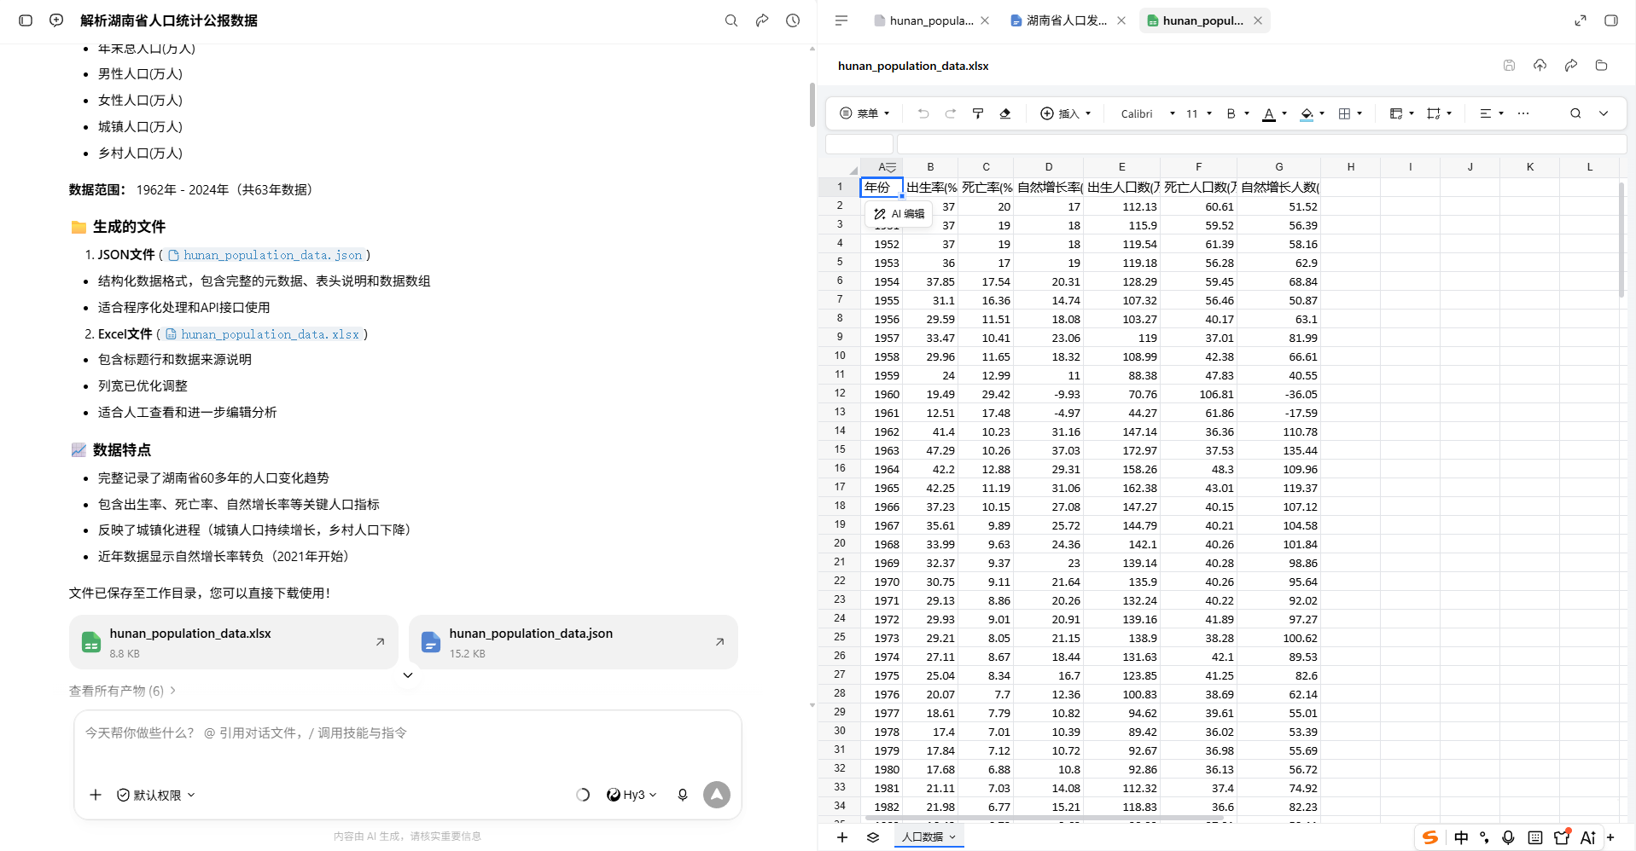Show more toolbar options
This screenshot has width=1636, height=851.
point(1523,113)
